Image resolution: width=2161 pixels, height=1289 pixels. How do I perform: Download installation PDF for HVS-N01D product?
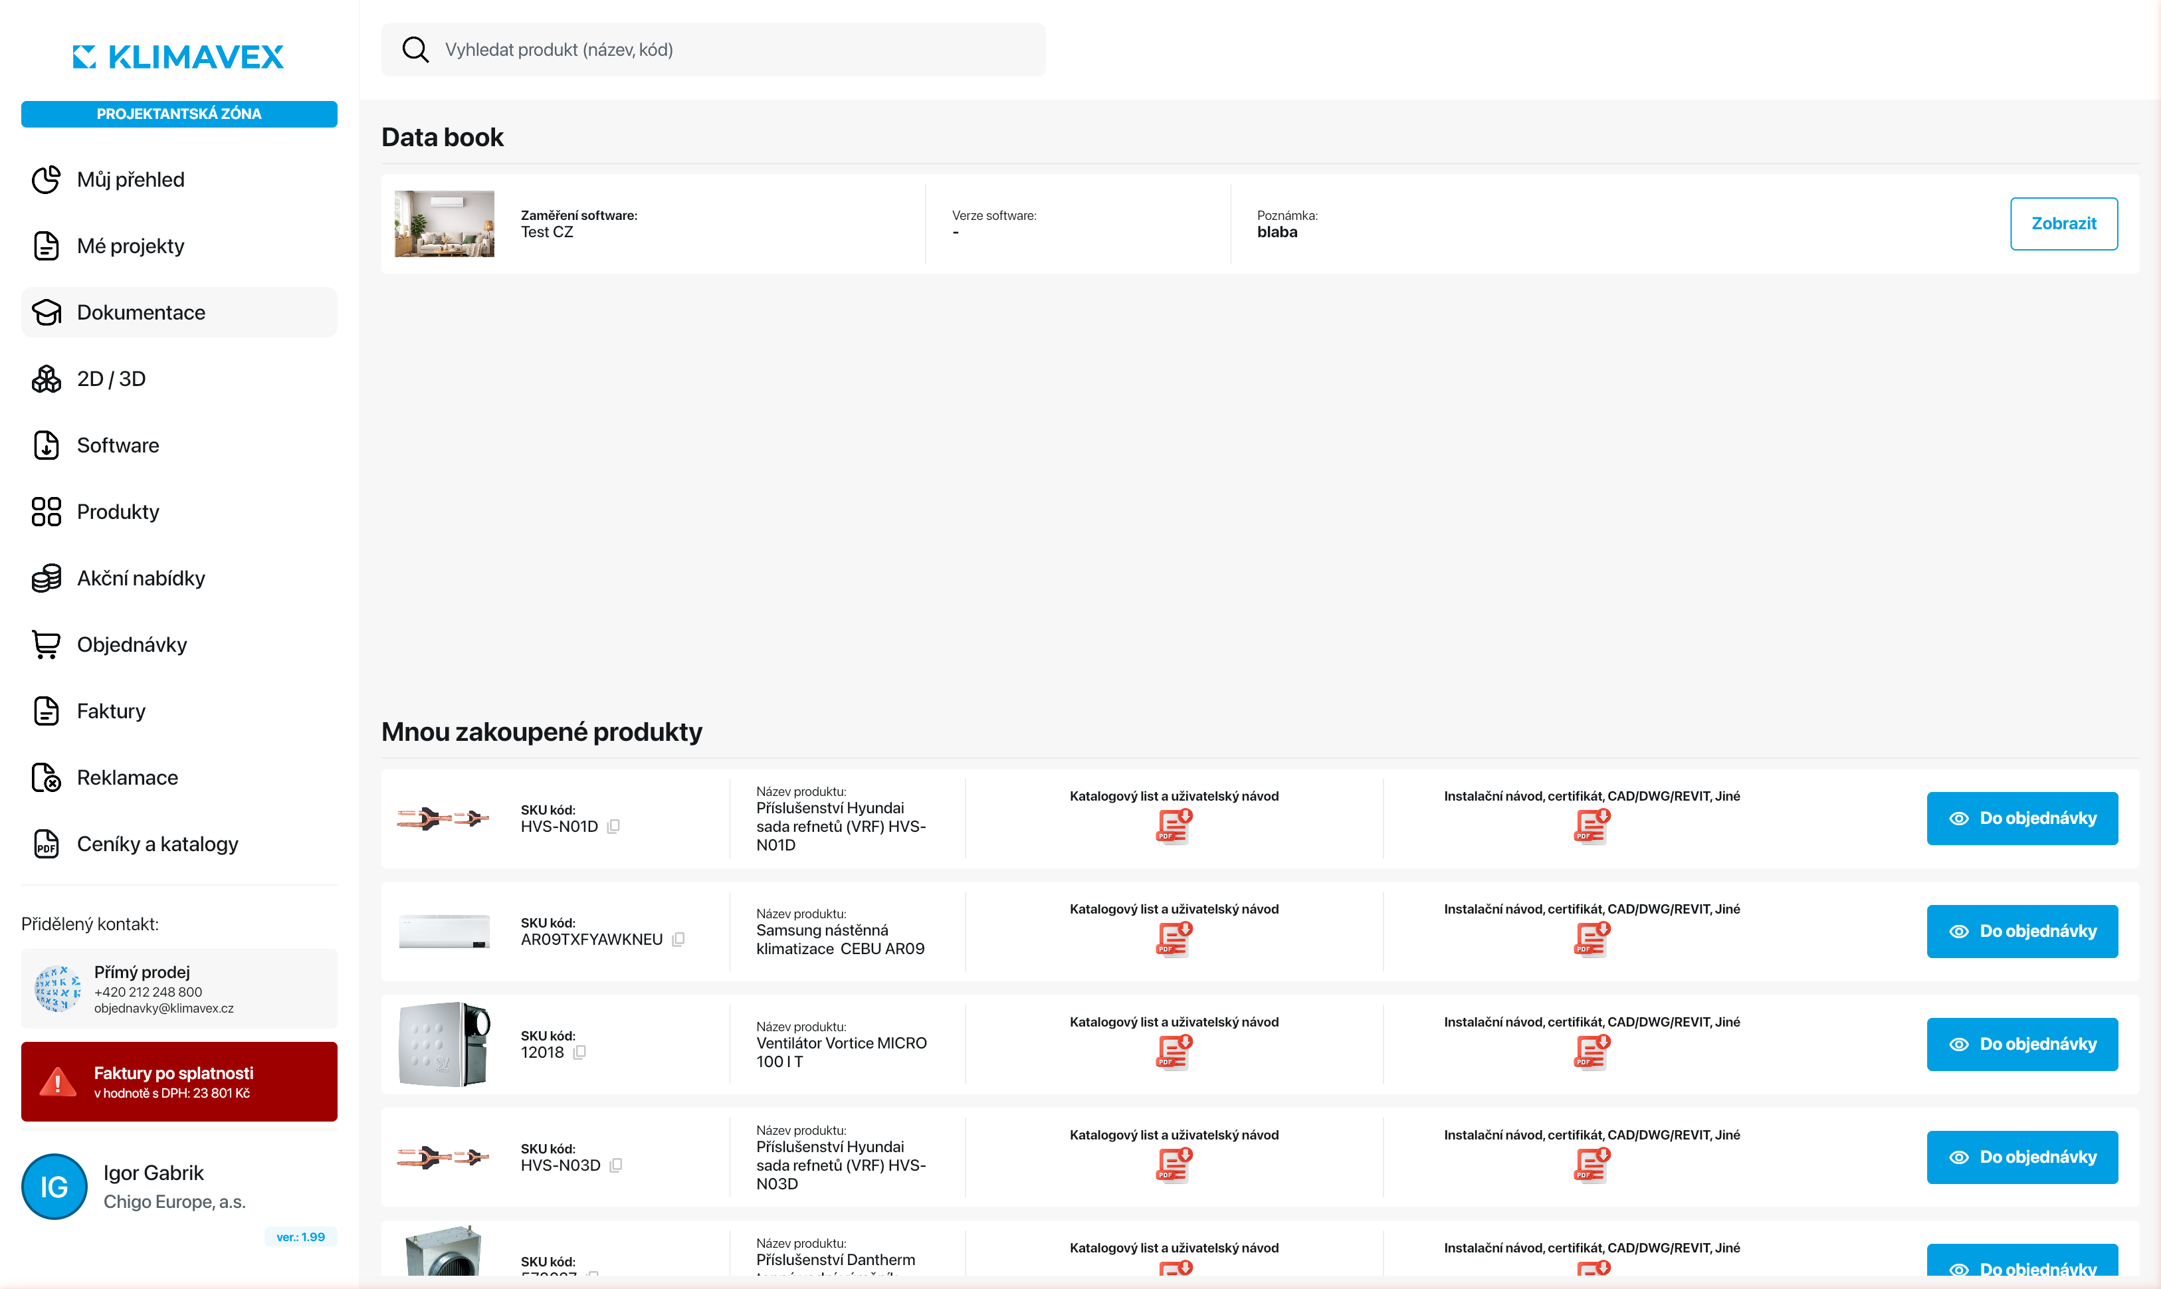(x=1592, y=825)
